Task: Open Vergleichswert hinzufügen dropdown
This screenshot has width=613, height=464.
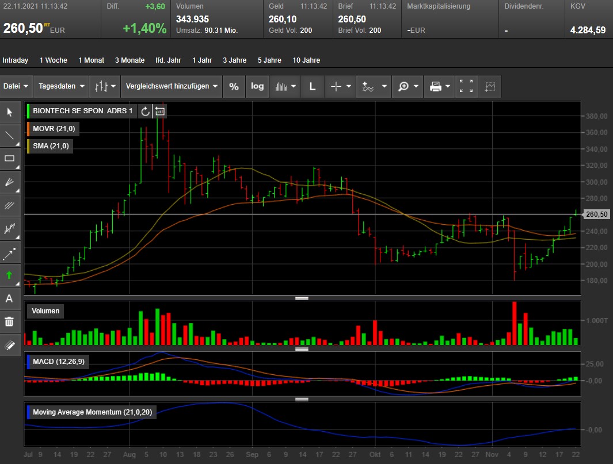Action: click(x=172, y=86)
